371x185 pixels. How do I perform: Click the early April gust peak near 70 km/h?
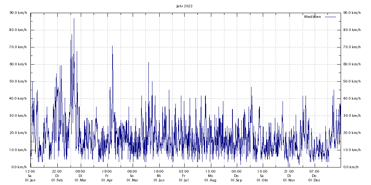112,46
